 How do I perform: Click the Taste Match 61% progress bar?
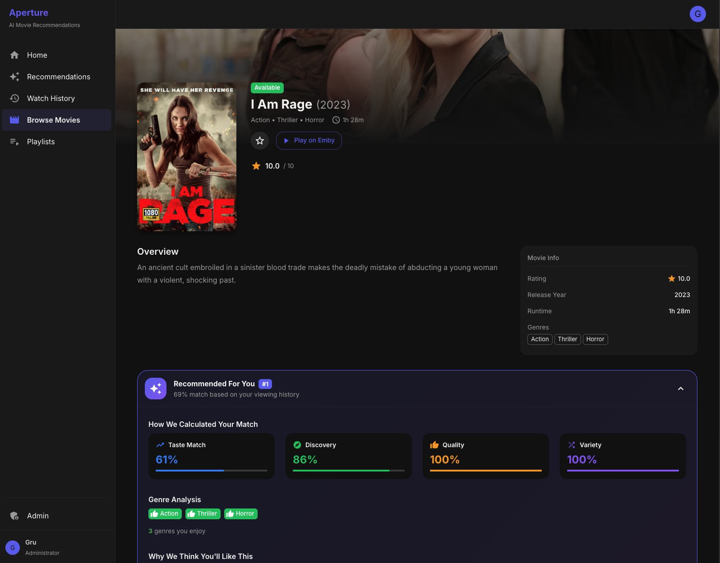coord(212,471)
